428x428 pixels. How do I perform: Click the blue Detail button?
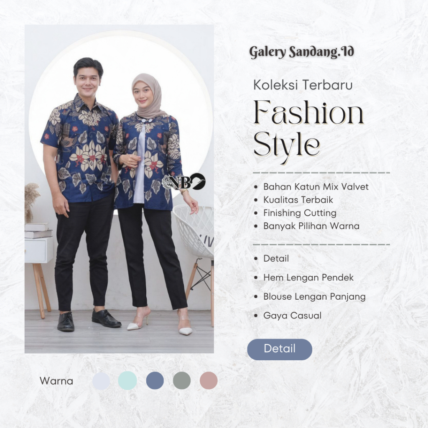[x=280, y=349]
